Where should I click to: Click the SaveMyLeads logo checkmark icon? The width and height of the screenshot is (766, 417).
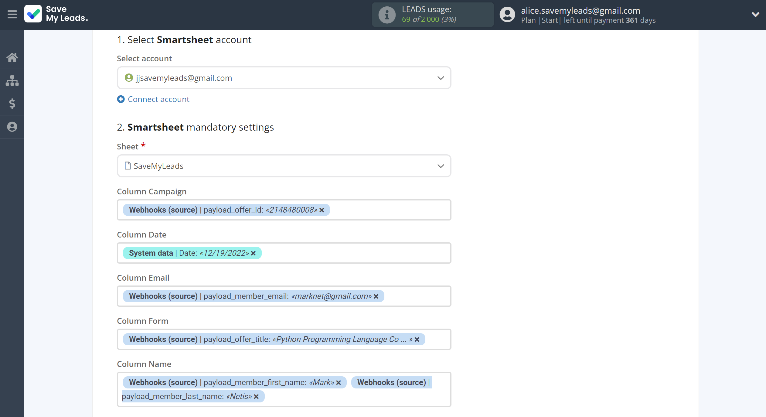pyautogui.click(x=34, y=14)
